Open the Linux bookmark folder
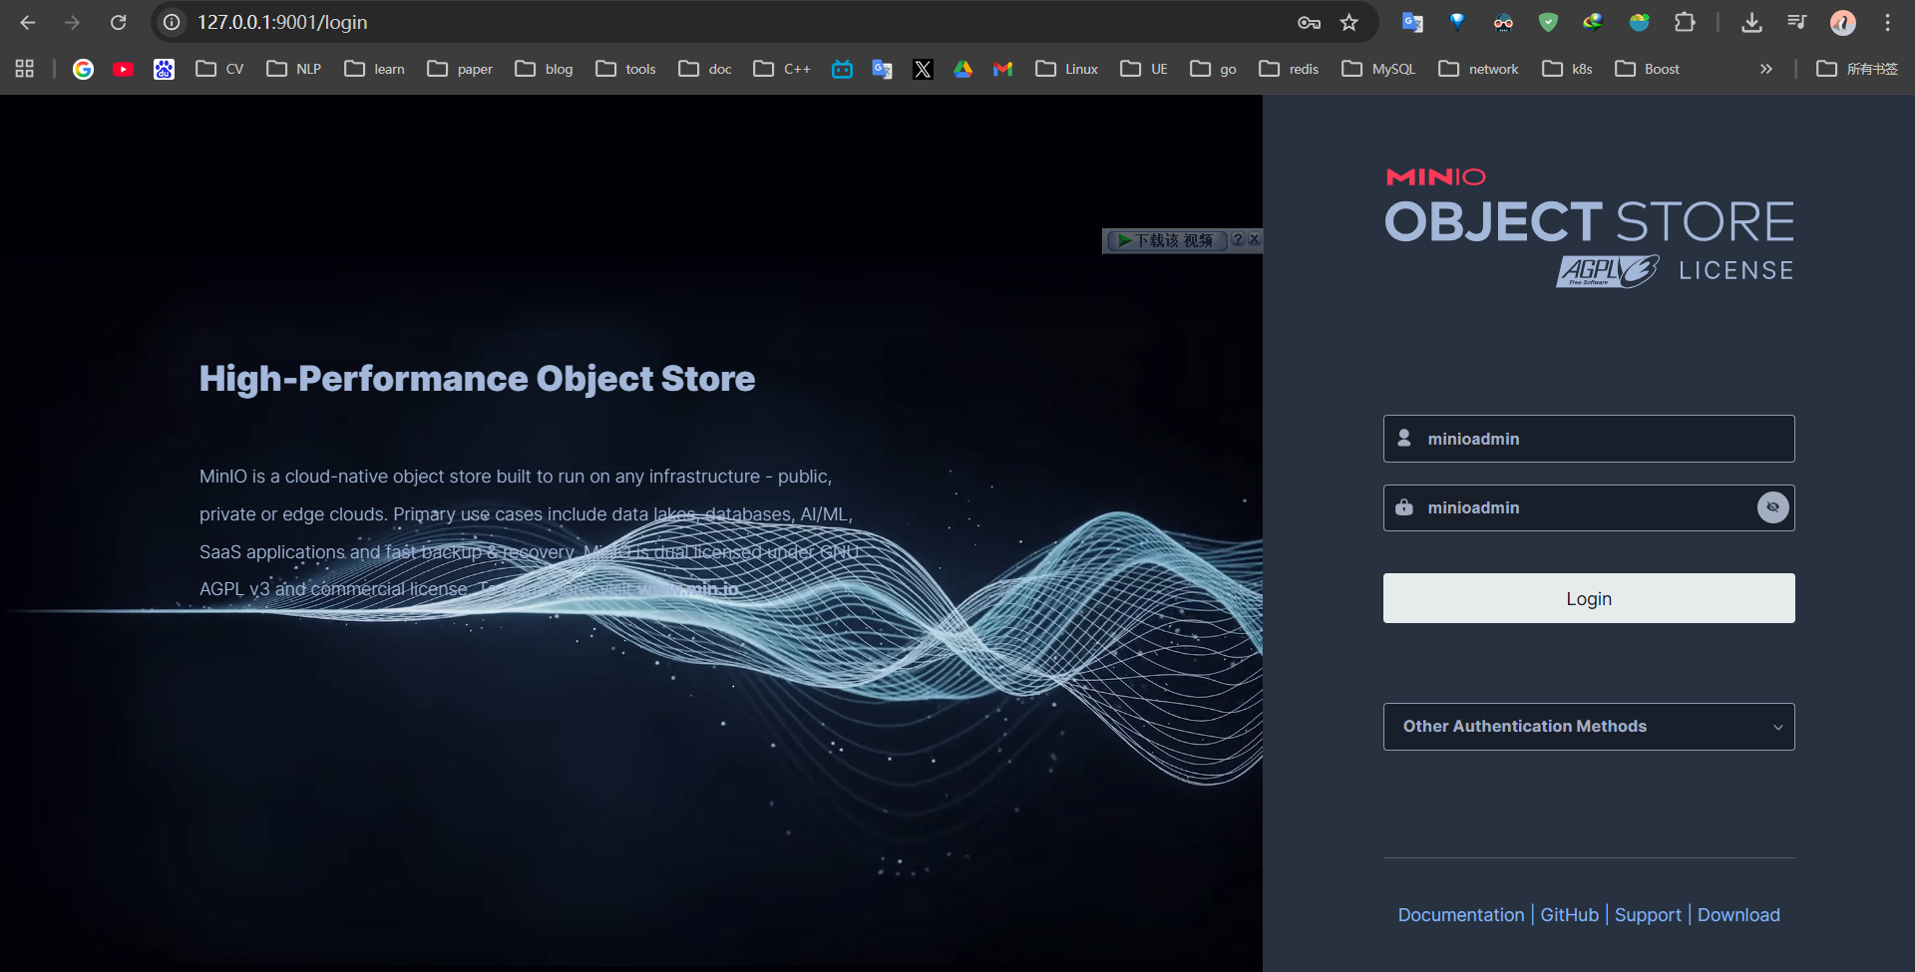 coord(1067,69)
